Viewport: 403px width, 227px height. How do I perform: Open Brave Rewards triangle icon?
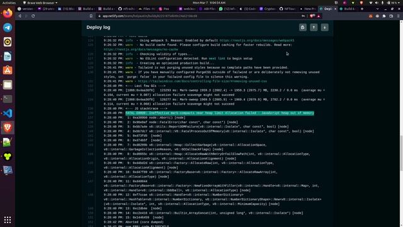319,16
